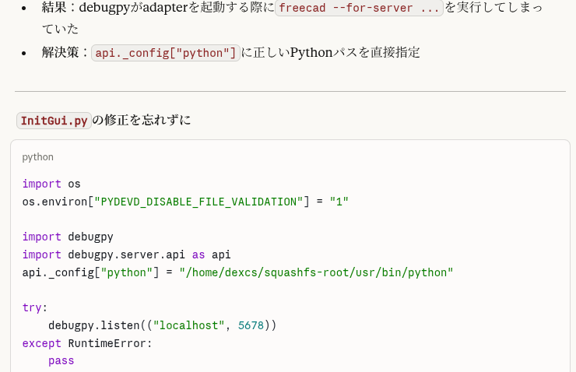Click the "1" string value in code
Screen dimensions: 576x372
pos(339,202)
